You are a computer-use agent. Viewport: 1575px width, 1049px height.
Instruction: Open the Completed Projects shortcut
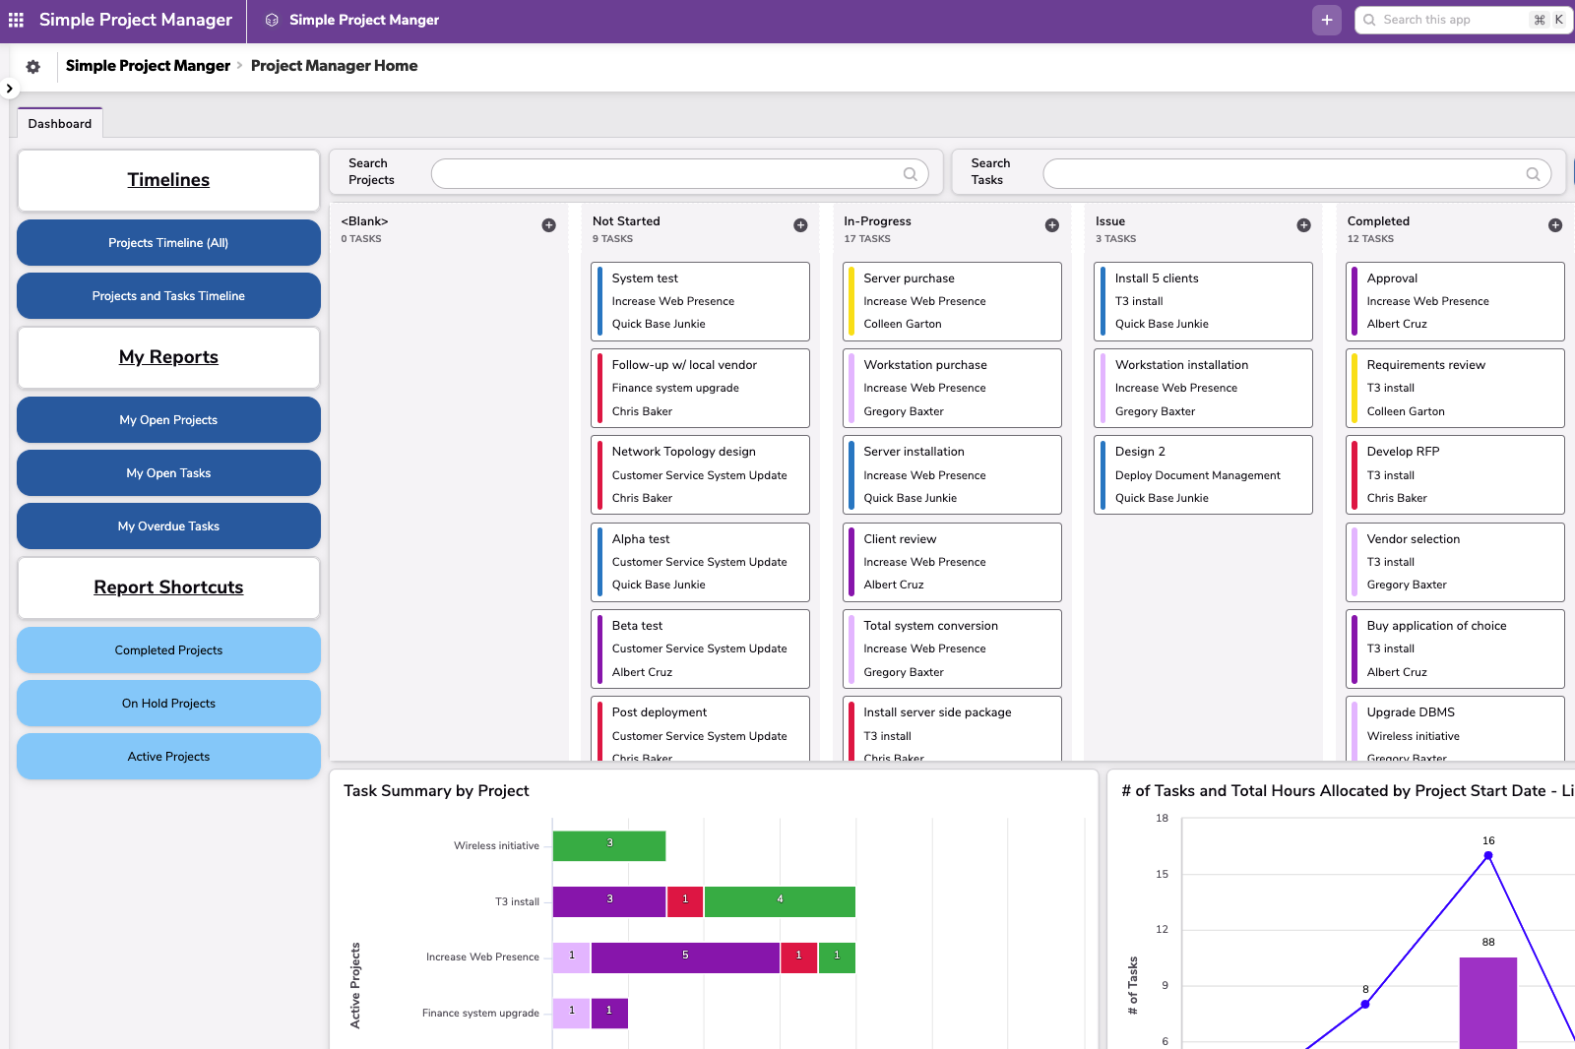click(x=167, y=649)
